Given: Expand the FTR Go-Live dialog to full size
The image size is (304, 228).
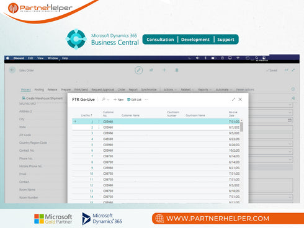Looking at the screenshot, I should tap(233, 99).
